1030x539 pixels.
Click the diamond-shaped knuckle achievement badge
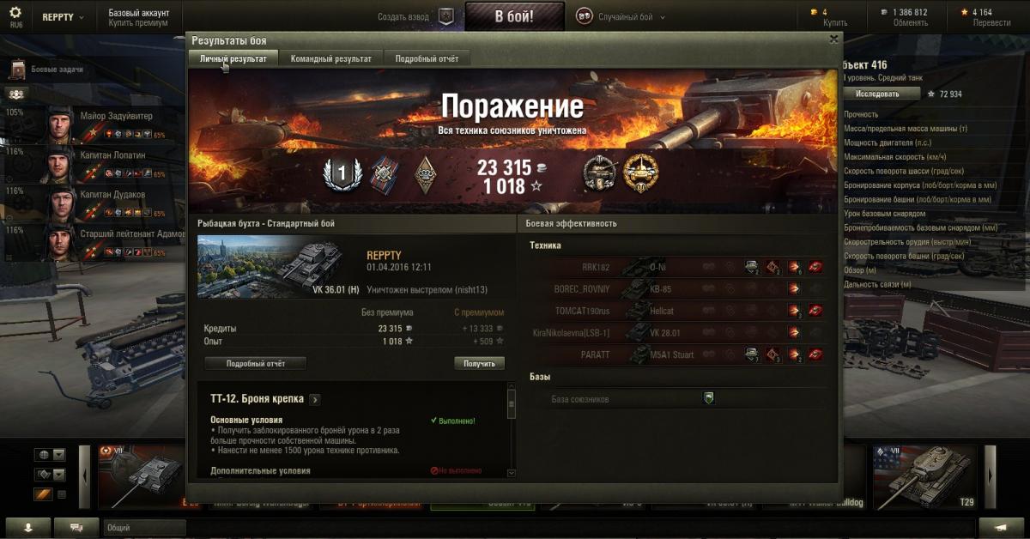pyautogui.click(x=424, y=174)
